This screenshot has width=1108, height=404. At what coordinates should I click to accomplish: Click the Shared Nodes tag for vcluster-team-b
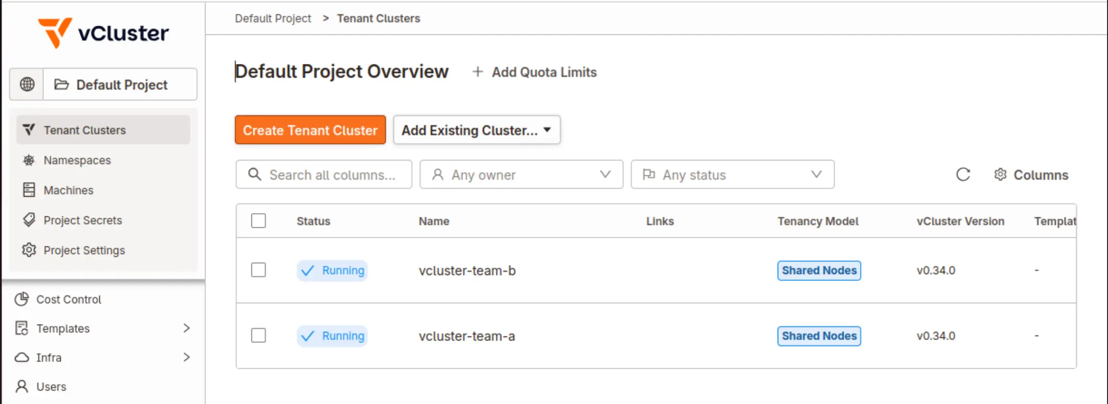tap(819, 270)
